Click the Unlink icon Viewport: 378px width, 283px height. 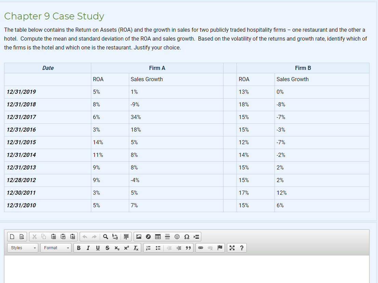click(210, 248)
